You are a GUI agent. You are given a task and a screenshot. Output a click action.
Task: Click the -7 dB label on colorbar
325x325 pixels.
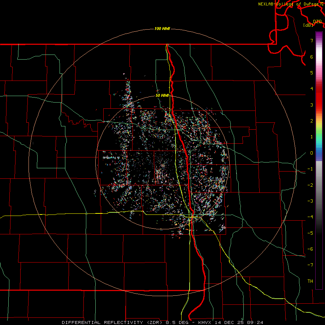coord(310,265)
